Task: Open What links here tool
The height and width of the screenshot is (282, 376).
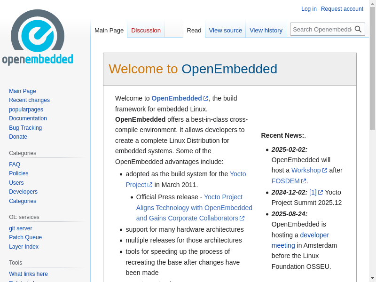Action: pyautogui.click(x=28, y=274)
